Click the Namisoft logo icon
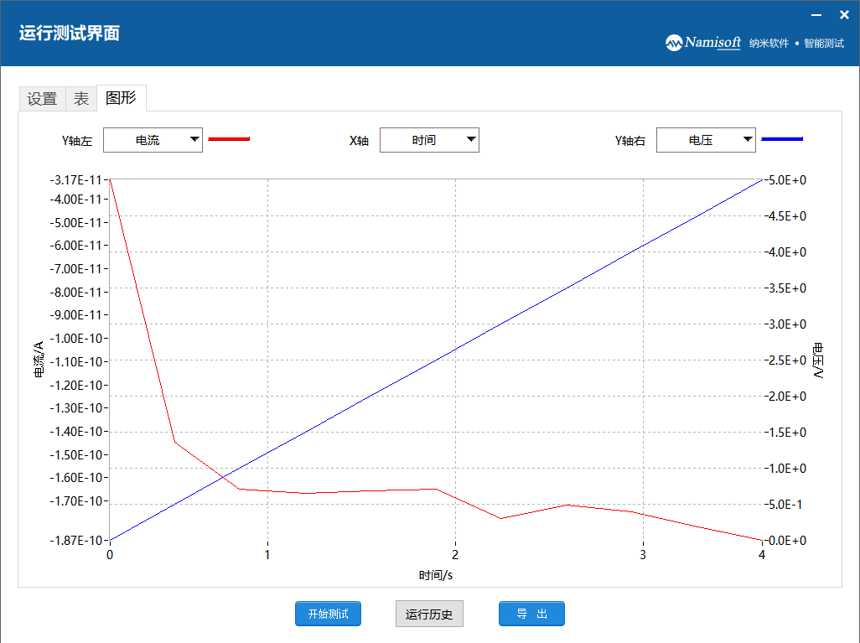 (674, 43)
